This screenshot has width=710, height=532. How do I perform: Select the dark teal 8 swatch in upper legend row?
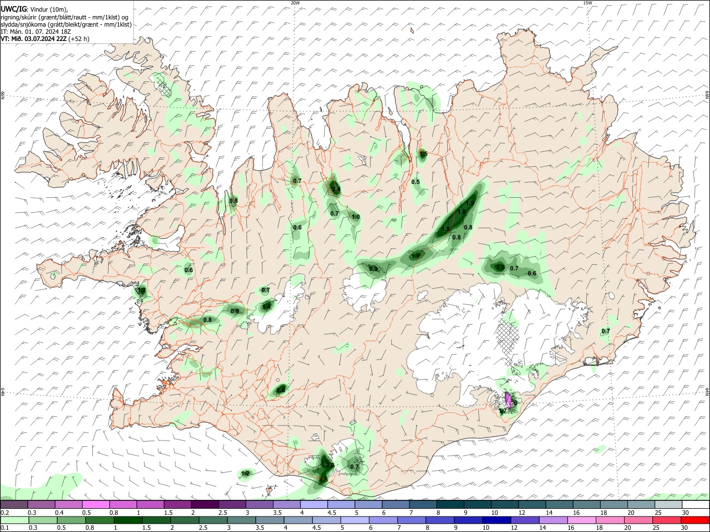pyautogui.click(x=450, y=505)
